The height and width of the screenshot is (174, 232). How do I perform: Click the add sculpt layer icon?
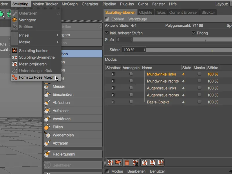(x=110, y=162)
